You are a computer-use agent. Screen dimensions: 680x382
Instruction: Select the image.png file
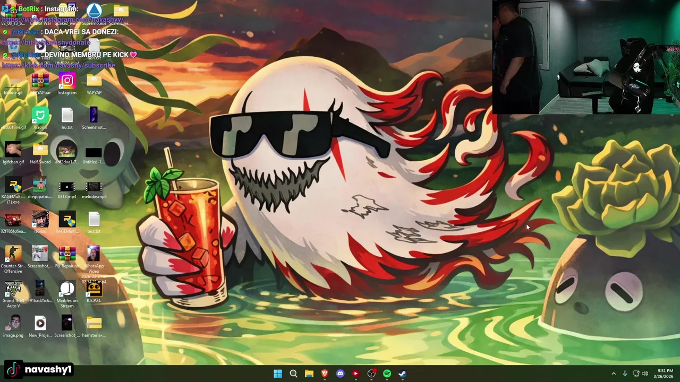(13, 327)
